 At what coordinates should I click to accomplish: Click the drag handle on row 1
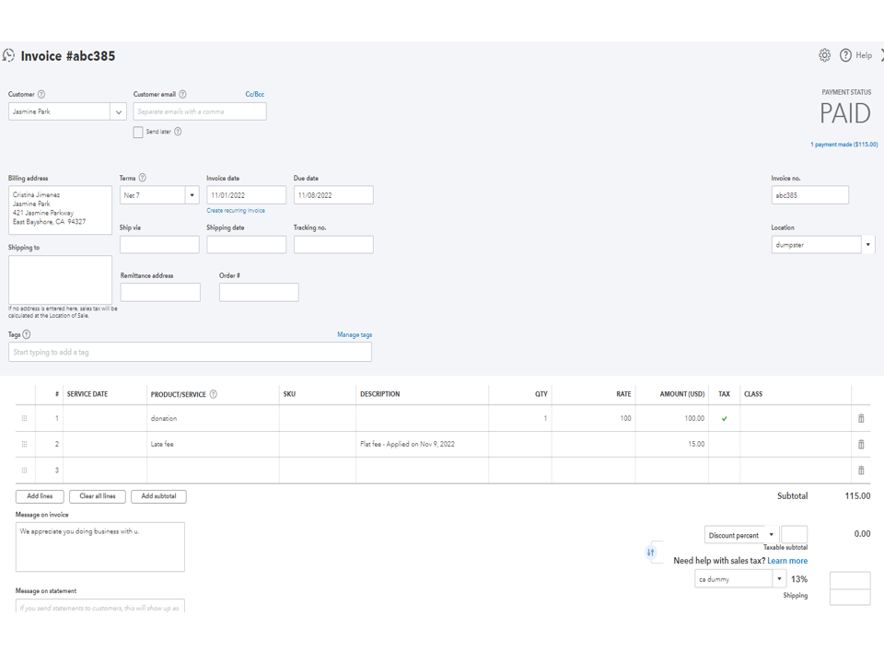[25, 417]
